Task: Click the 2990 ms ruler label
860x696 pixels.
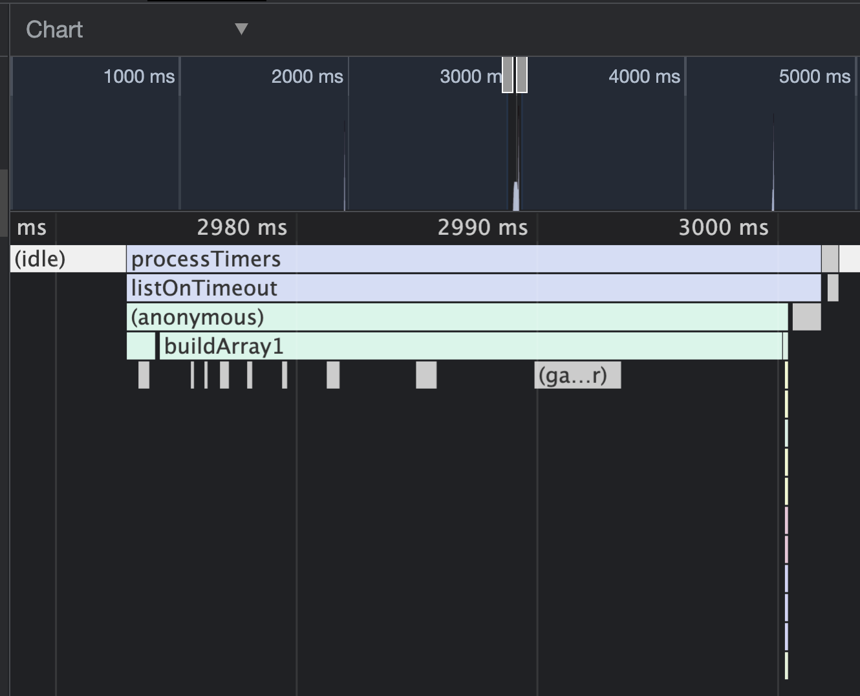Action: (482, 228)
